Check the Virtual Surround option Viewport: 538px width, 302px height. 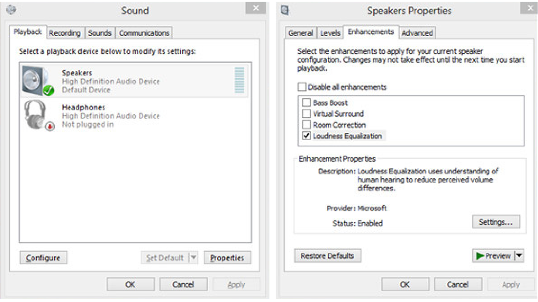(306, 113)
